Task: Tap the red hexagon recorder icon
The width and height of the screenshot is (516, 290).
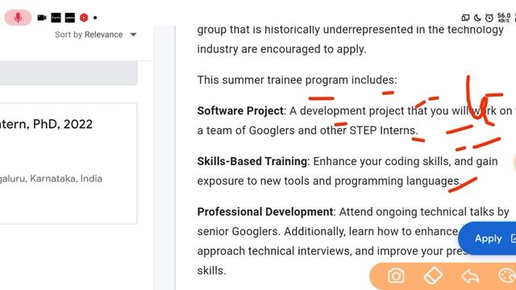Action: [x=84, y=18]
